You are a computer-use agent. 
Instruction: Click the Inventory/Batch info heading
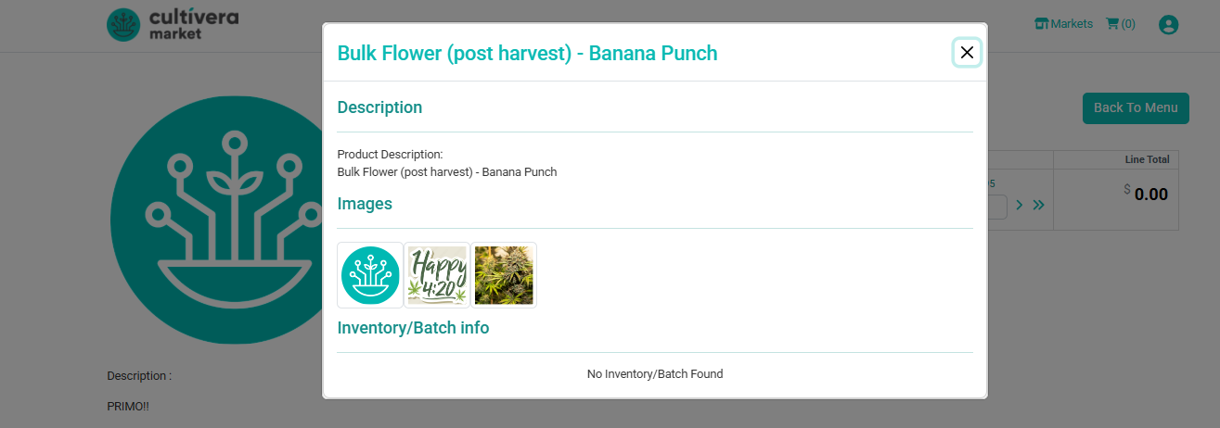tap(413, 328)
